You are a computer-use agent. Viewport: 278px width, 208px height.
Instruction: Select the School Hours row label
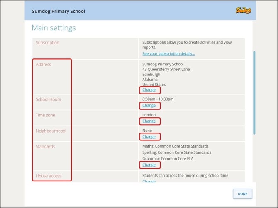tap(48, 99)
